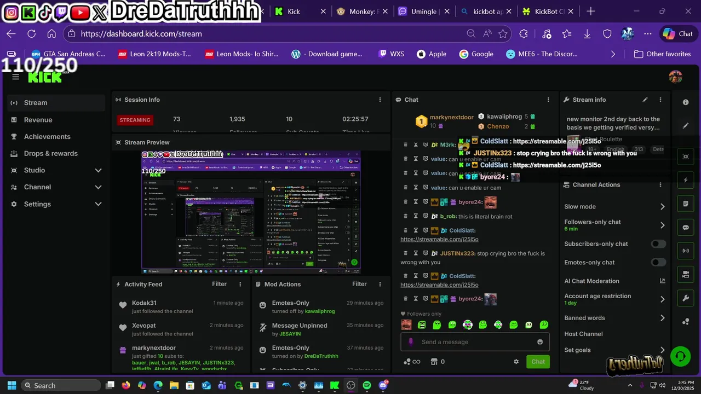Image resolution: width=701 pixels, height=394 pixels.
Task: Open the chat settings gear icon
Action: (x=516, y=362)
